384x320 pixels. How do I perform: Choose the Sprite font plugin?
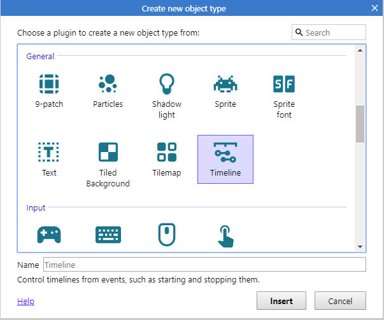[x=284, y=84]
